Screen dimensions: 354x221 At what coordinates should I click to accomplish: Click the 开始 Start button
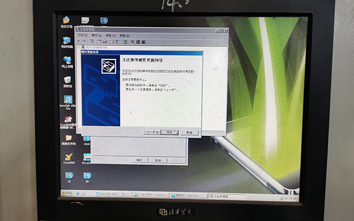(67, 193)
